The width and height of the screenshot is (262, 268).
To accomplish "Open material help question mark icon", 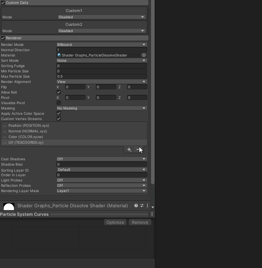I will 136,206.
